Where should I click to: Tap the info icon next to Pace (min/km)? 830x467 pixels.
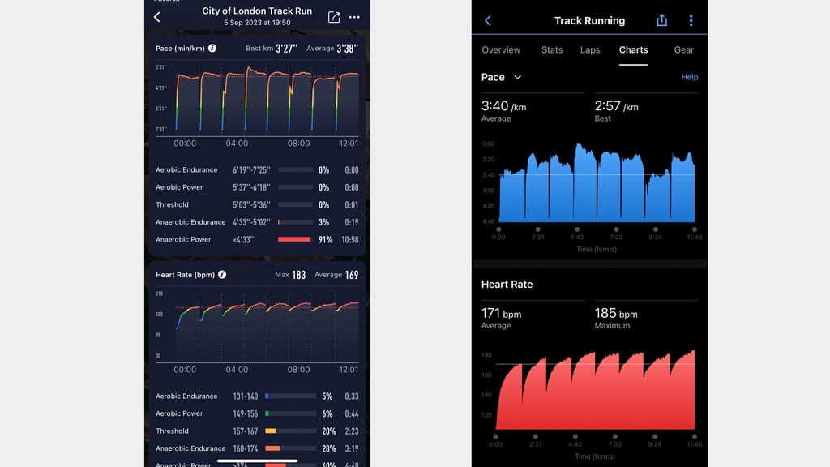[212, 48]
